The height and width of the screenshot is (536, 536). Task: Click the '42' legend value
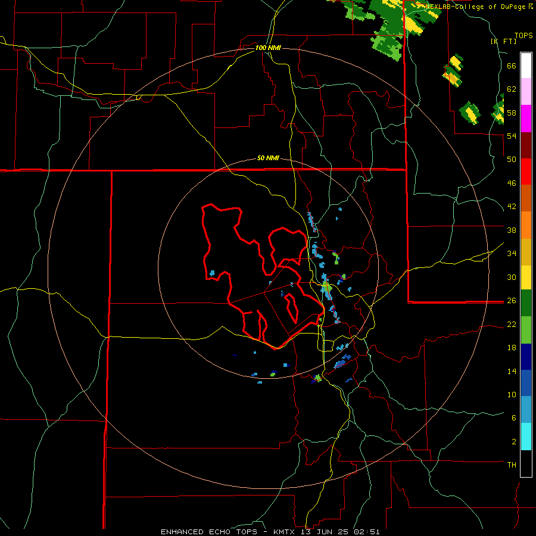(x=512, y=207)
